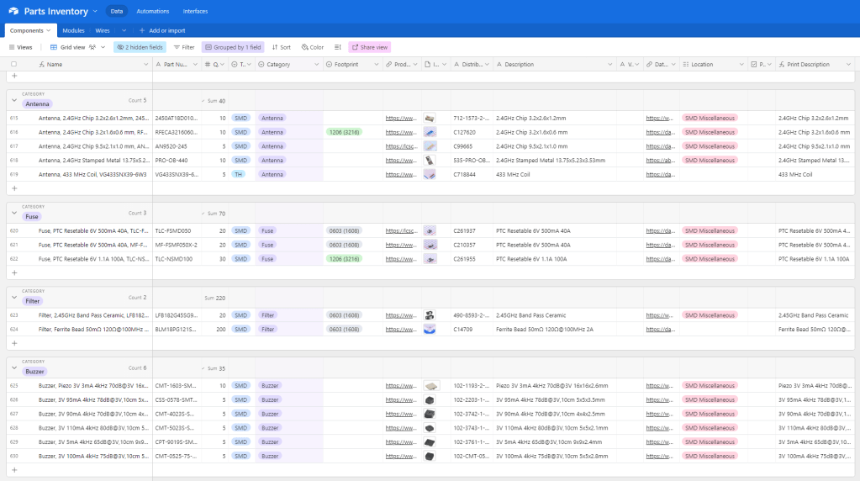The height and width of the screenshot is (481, 860).
Task: Click the 1206 (3216) footprint tag in Fuse group
Action: tap(343, 259)
